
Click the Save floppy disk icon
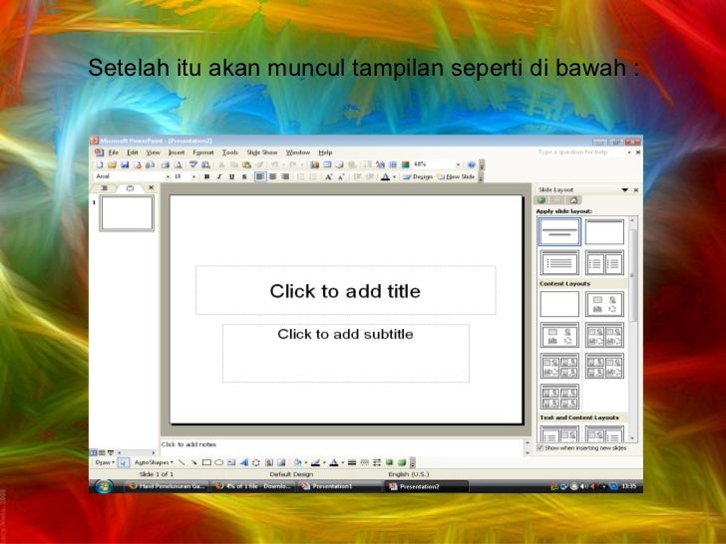125,164
